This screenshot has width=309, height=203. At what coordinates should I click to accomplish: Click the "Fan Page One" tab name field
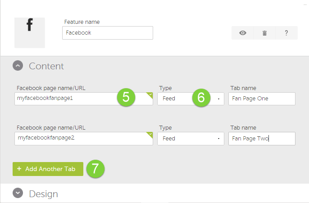261,99
